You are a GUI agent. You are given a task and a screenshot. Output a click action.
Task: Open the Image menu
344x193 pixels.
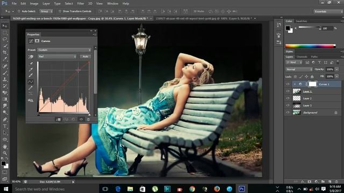(x=34, y=4)
